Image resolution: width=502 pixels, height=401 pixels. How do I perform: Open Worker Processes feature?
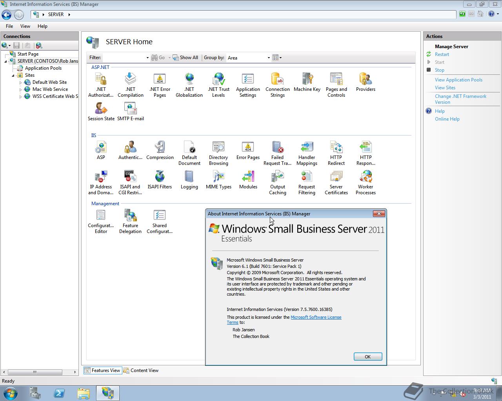point(366,182)
